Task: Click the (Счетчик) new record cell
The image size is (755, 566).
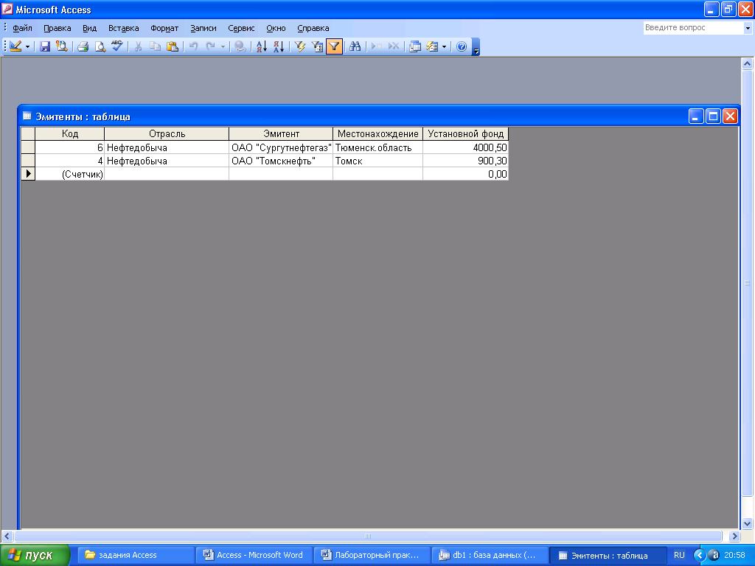Action: tap(70, 174)
